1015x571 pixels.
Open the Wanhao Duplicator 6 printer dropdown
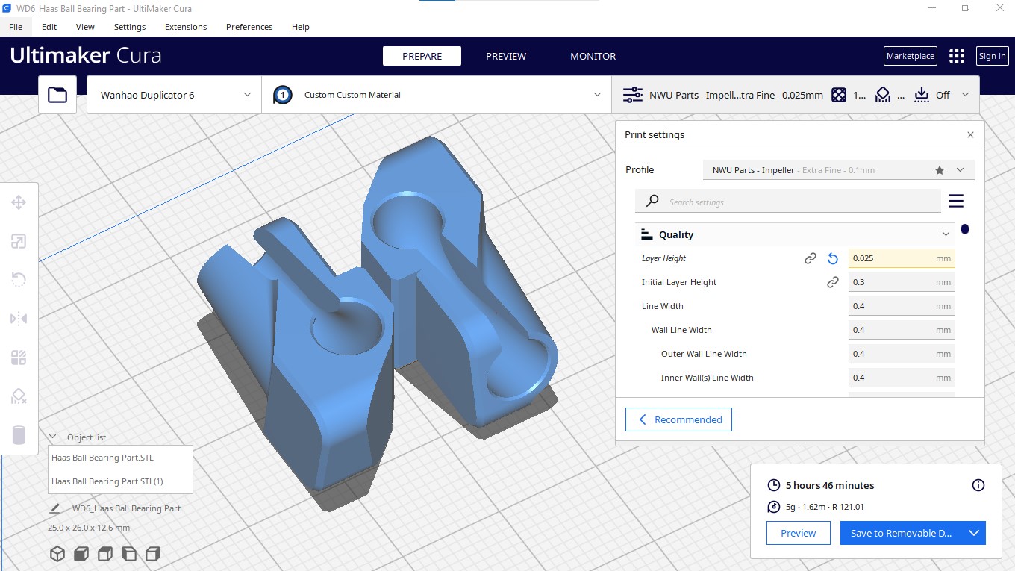pyautogui.click(x=174, y=95)
